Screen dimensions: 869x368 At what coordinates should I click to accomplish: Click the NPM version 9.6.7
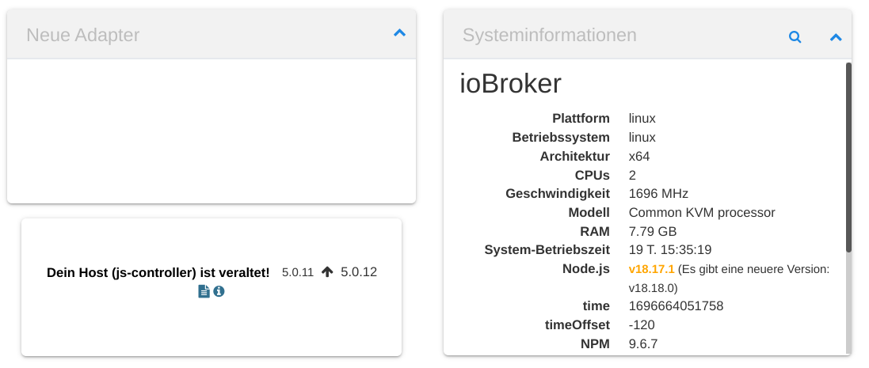(642, 343)
